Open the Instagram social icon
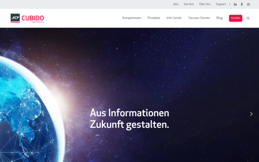259x162 pixels. (x=248, y=4)
